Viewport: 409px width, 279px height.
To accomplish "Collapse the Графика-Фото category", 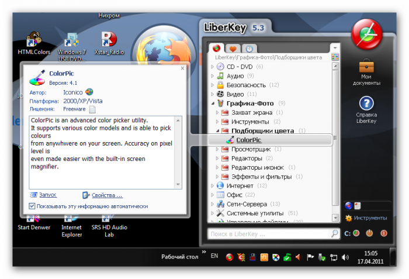I will point(213,103).
